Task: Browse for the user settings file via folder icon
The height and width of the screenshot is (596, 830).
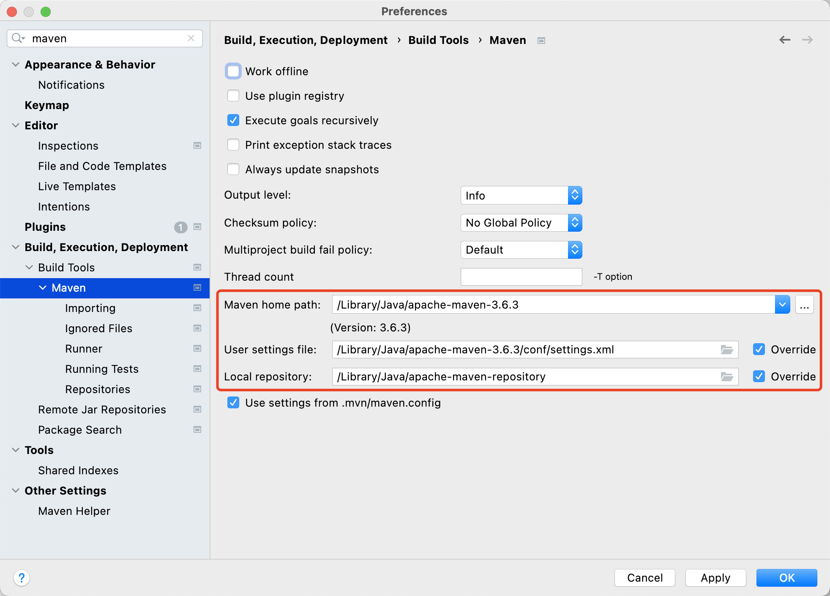Action: (x=726, y=350)
